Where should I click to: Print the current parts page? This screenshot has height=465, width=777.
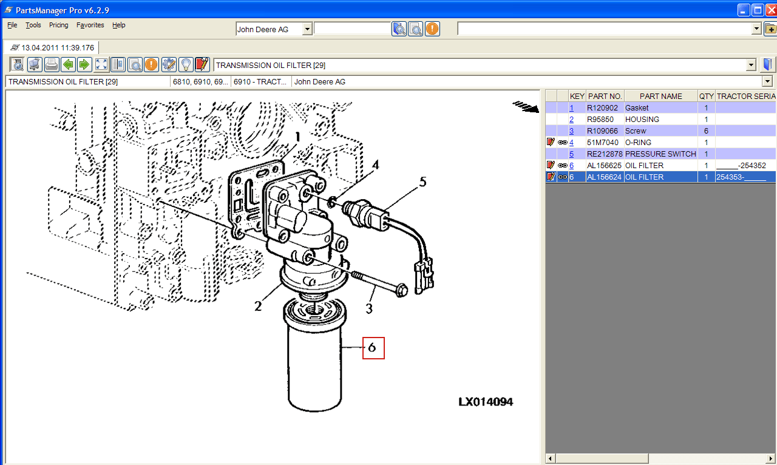tap(52, 65)
